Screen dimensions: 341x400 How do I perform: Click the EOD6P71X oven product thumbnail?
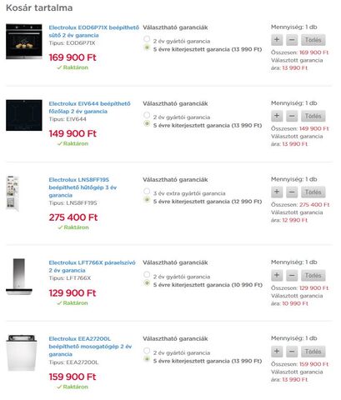(x=24, y=42)
